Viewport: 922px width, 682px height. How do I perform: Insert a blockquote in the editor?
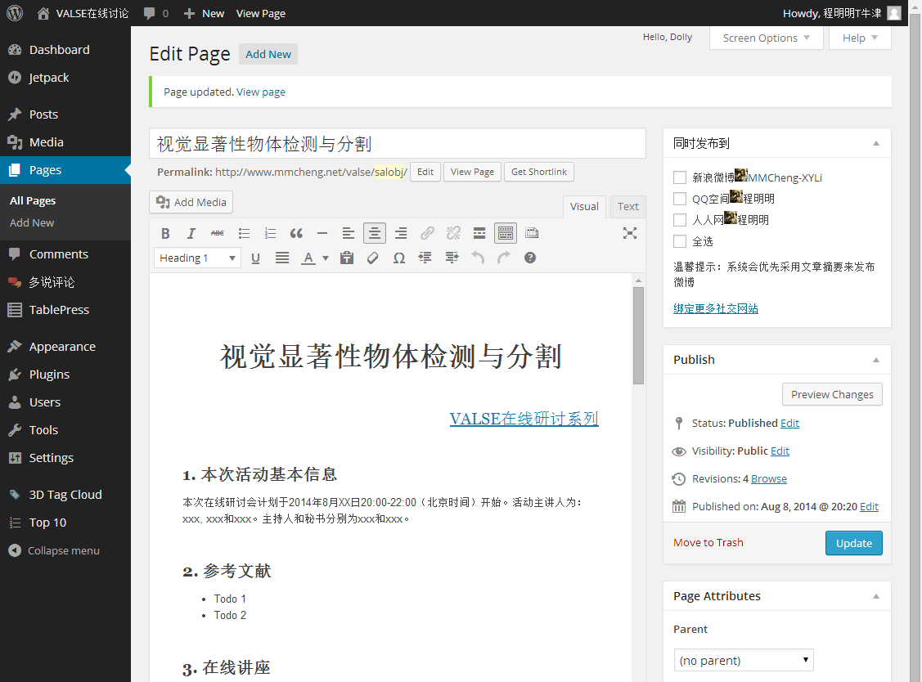296,233
